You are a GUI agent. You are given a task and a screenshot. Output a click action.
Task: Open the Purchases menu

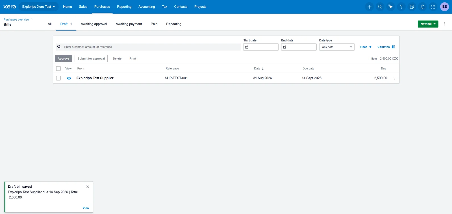coord(102,7)
